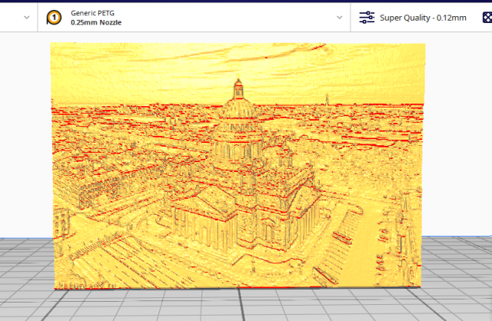Open the Super Quality - 0.12mm profile panel
This screenshot has height=321, width=492.
[x=422, y=17]
